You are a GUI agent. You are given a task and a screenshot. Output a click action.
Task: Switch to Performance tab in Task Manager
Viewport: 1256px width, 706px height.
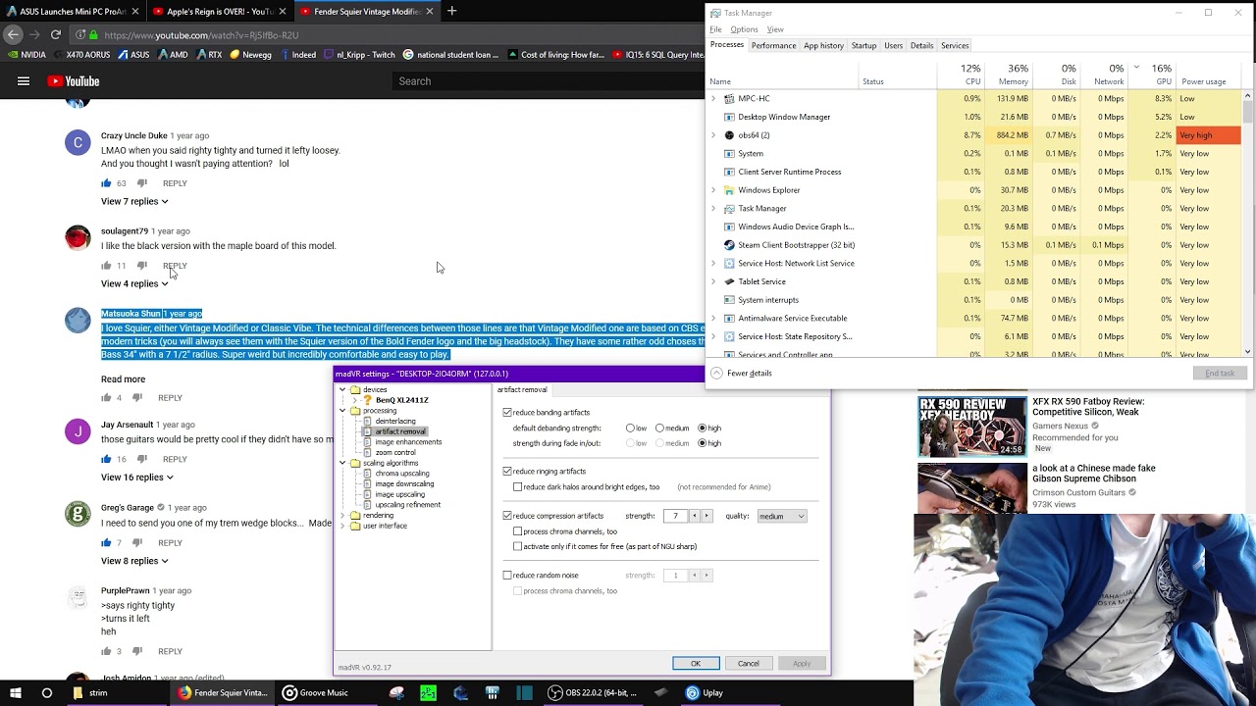pos(773,45)
